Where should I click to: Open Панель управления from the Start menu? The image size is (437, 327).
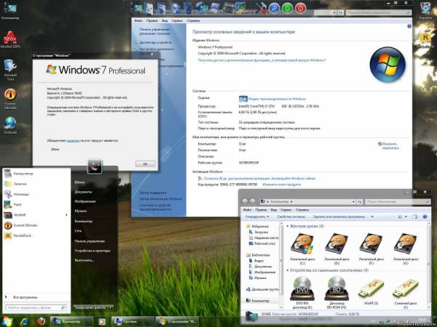[x=90, y=241]
